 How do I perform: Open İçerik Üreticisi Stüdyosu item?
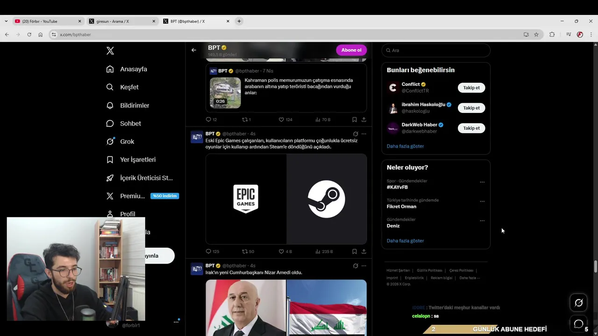(x=139, y=178)
